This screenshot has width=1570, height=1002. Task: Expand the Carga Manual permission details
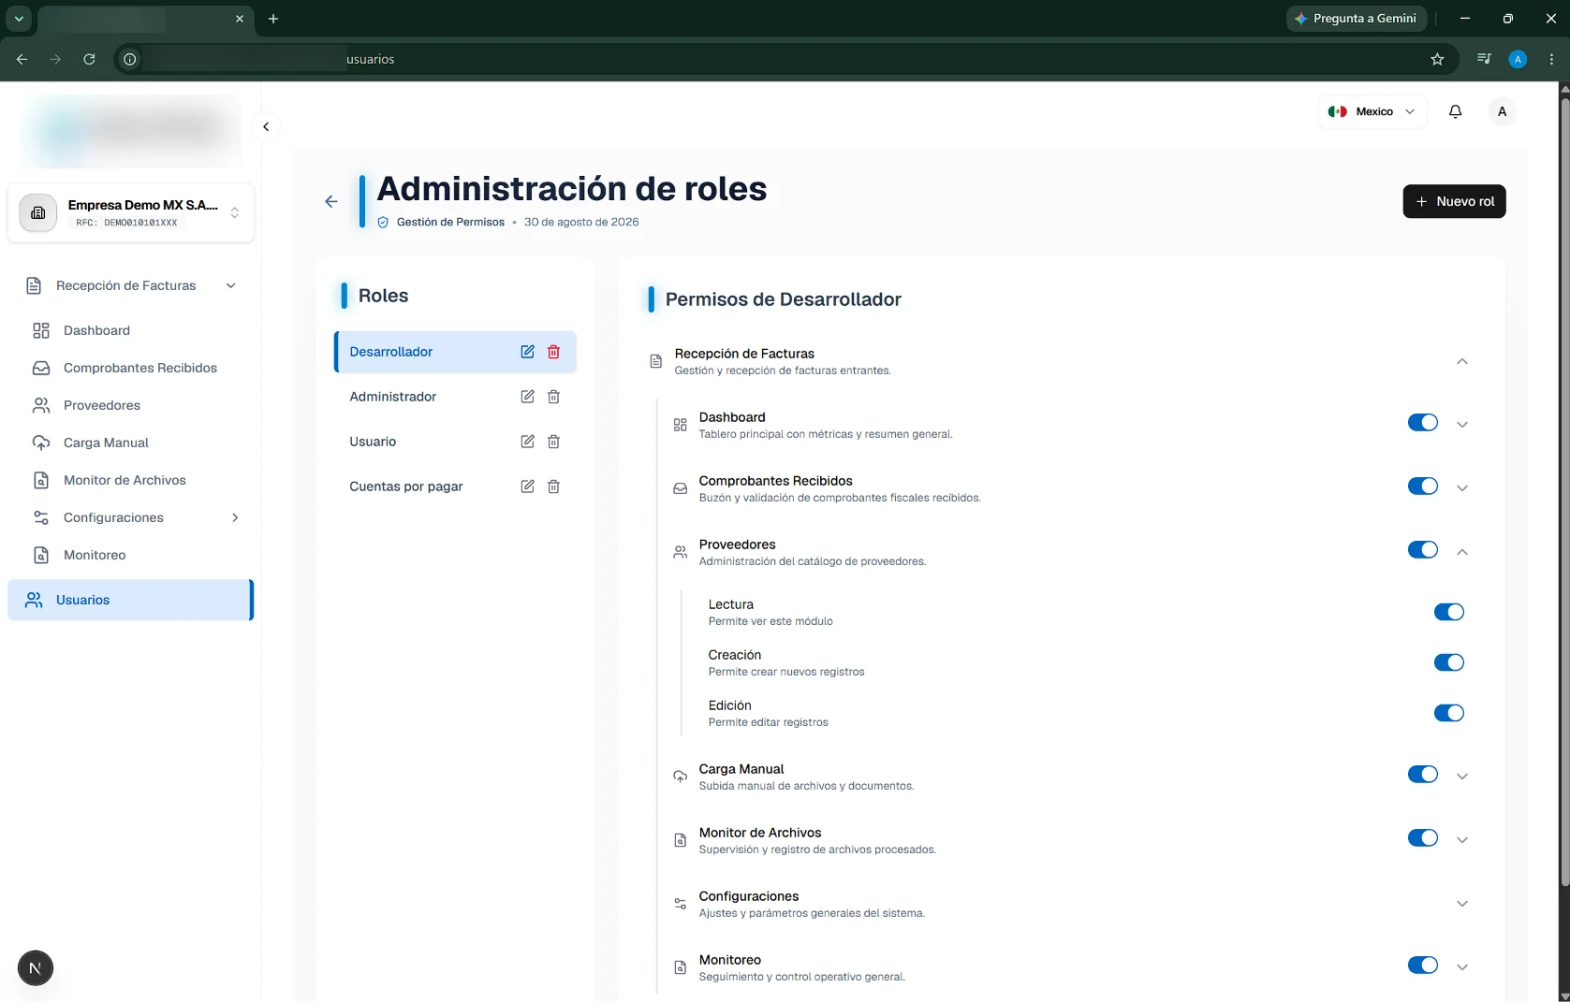click(x=1461, y=777)
